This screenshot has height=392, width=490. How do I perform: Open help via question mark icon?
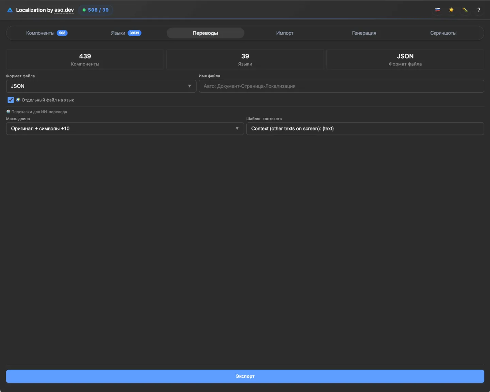pos(478,10)
